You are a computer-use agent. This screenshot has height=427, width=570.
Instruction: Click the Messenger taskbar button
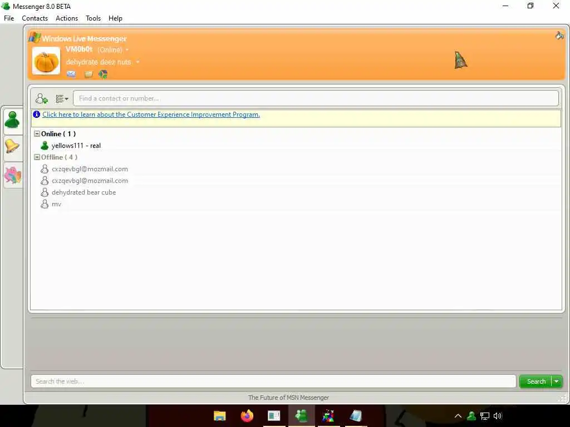point(301,416)
